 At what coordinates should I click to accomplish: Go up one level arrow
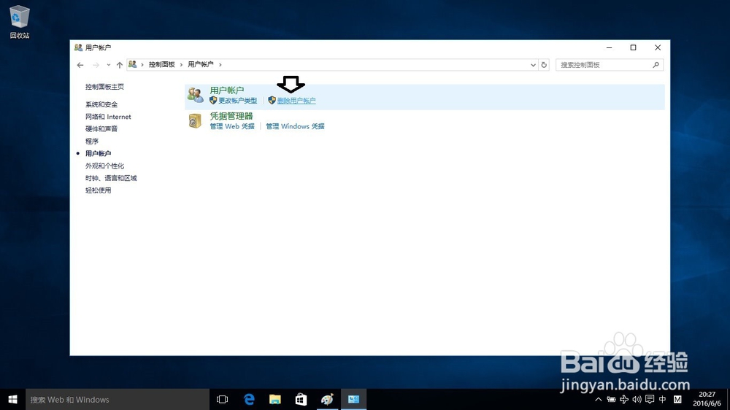pyautogui.click(x=120, y=65)
